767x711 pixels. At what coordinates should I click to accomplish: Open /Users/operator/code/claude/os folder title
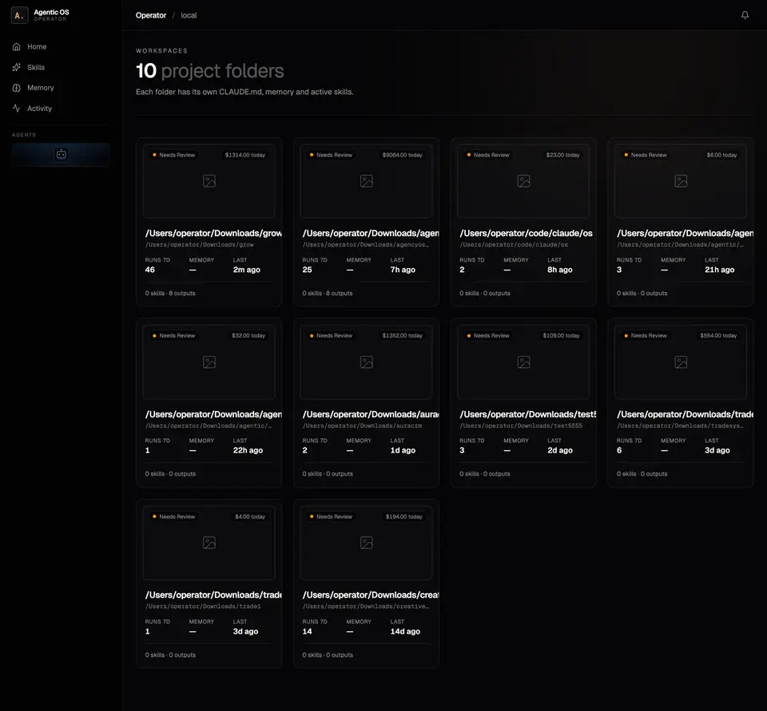click(x=526, y=233)
